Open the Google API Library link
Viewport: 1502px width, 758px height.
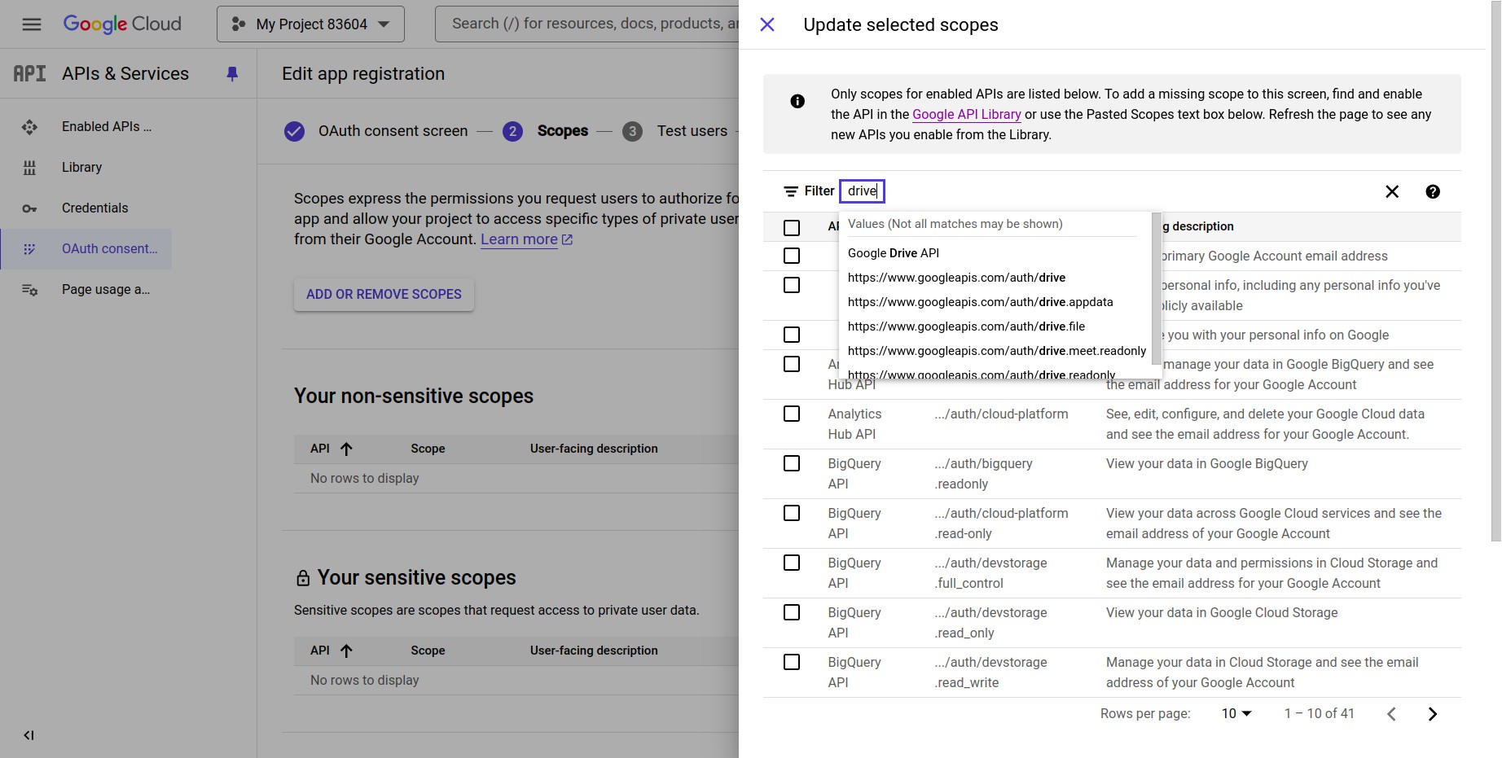coord(965,114)
